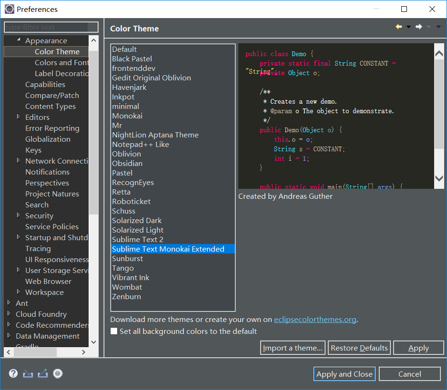Viewport: 447px width, 390px height.
Task: Open Label Decorations preferences
Action: coord(61,74)
